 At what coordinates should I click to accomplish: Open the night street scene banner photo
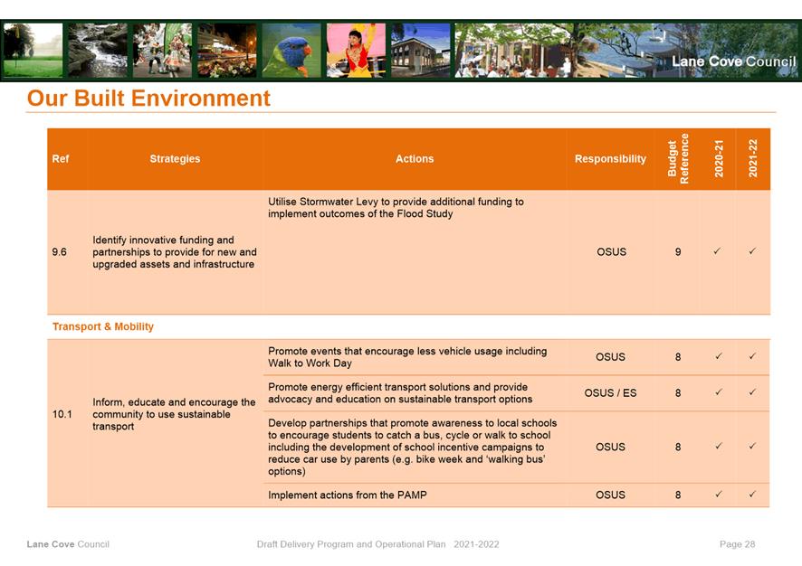tap(226, 50)
